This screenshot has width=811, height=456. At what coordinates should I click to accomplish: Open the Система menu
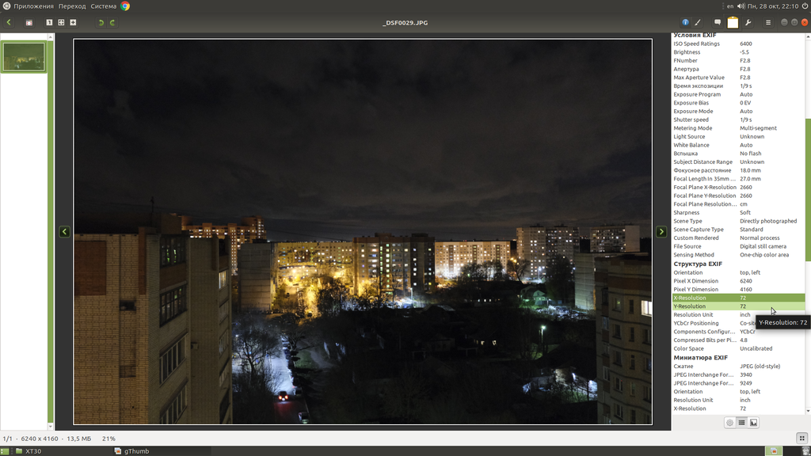coord(104,6)
